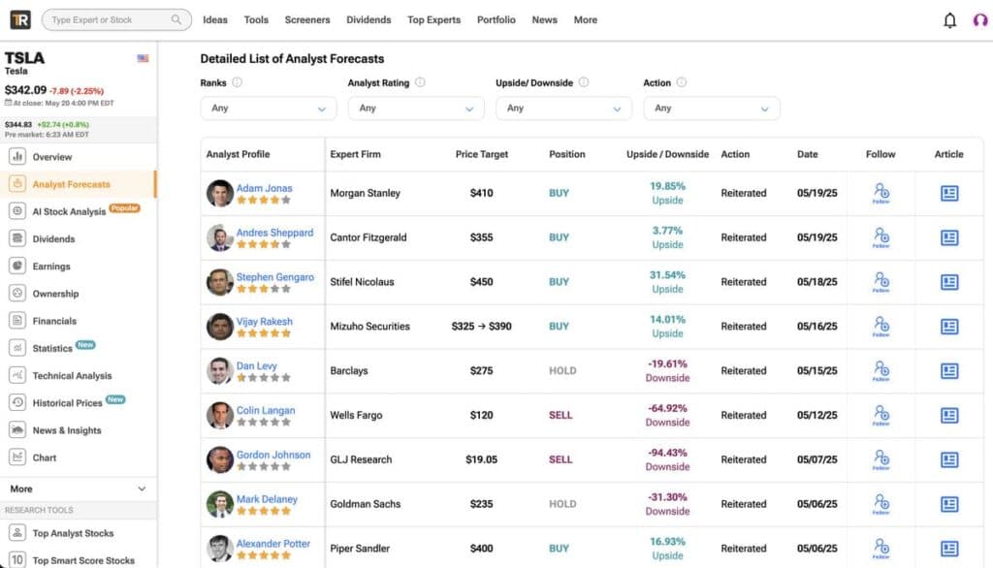Click the Ranks info icon
The height and width of the screenshot is (568, 993).
click(237, 82)
